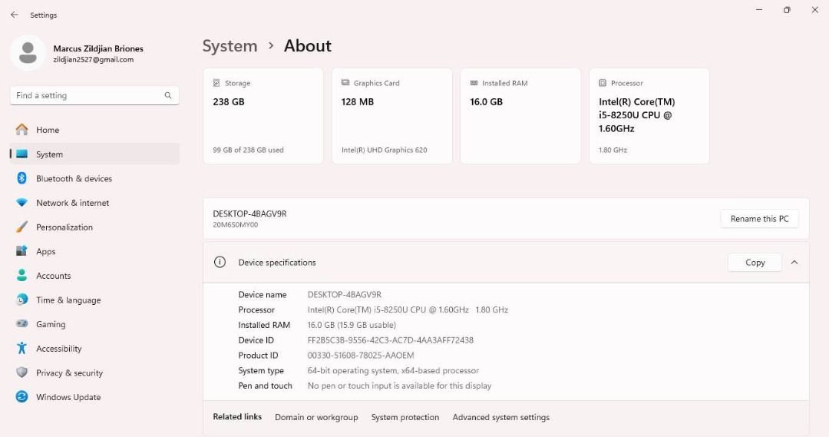The image size is (829, 437).
Task: Select Apps in the sidebar
Action: 94,251
